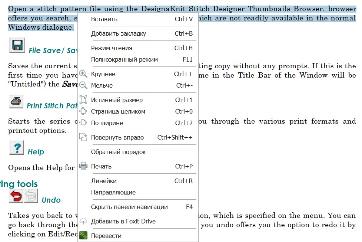This screenshot has width=362, height=242.
Task: Click the 'printout options.' text
Action: 37,131
